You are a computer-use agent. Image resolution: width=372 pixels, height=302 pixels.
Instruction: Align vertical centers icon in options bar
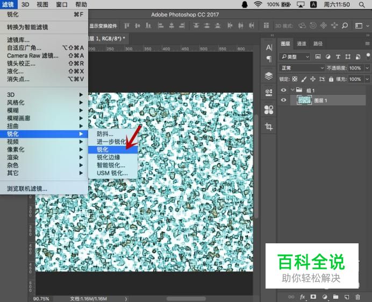coord(138,26)
